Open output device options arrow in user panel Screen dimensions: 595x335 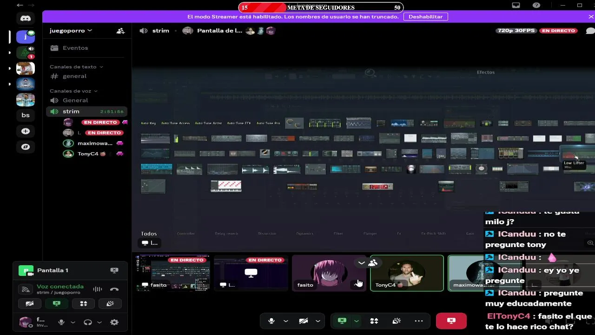coord(99,322)
